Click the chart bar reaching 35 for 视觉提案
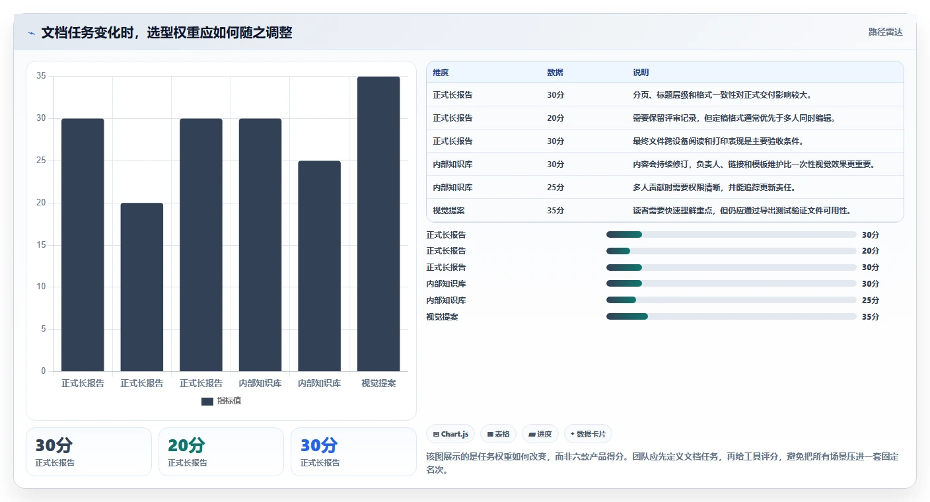Screen dimensions: 930x502 tap(378, 224)
